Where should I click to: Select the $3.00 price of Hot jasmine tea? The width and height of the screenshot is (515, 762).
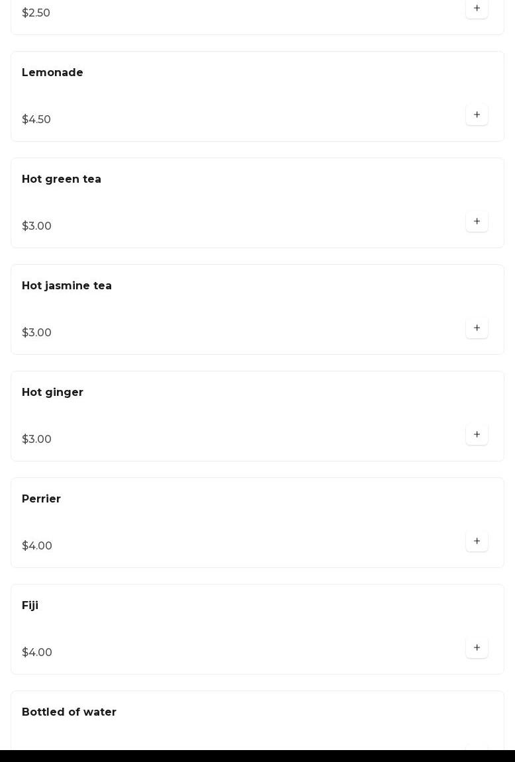point(36,333)
